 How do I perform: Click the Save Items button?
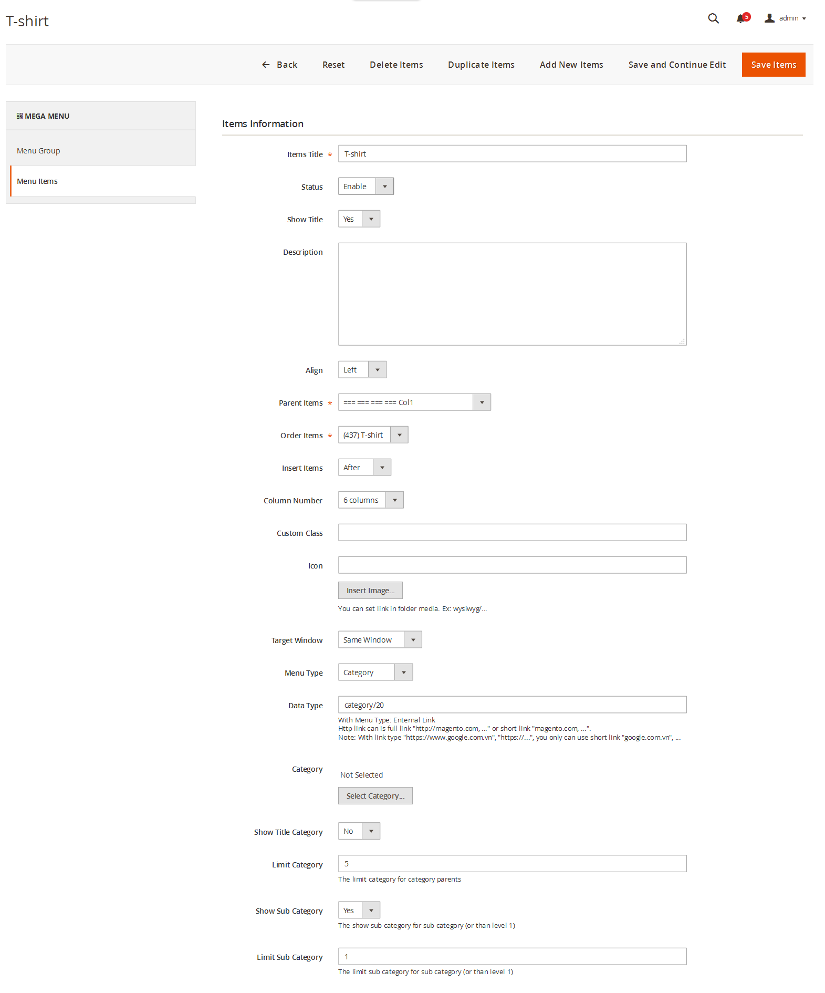pyautogui.click(x=773, y=65)
